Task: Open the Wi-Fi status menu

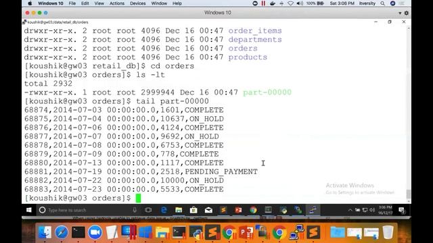Action: point(290,3)
